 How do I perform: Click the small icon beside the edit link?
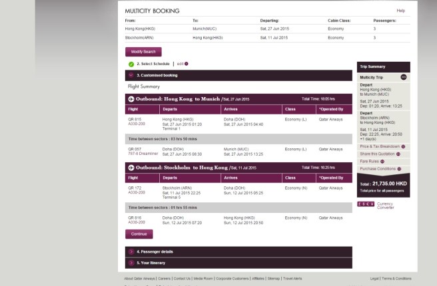[187, 64]
